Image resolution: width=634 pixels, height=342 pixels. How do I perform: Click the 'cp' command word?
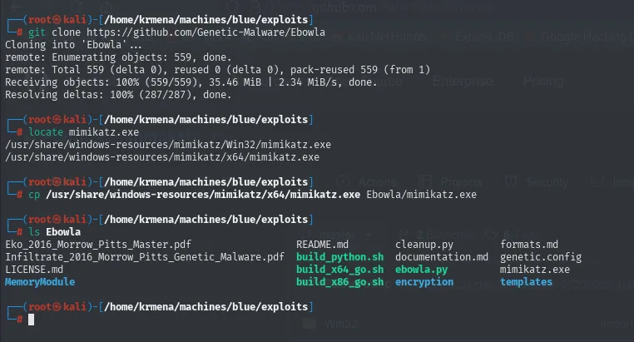click(34, 195)
